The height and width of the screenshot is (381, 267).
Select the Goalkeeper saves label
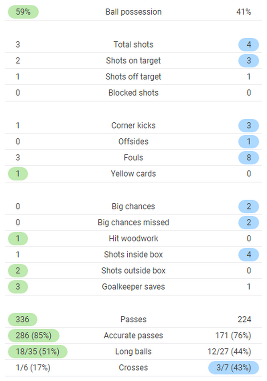133,286
